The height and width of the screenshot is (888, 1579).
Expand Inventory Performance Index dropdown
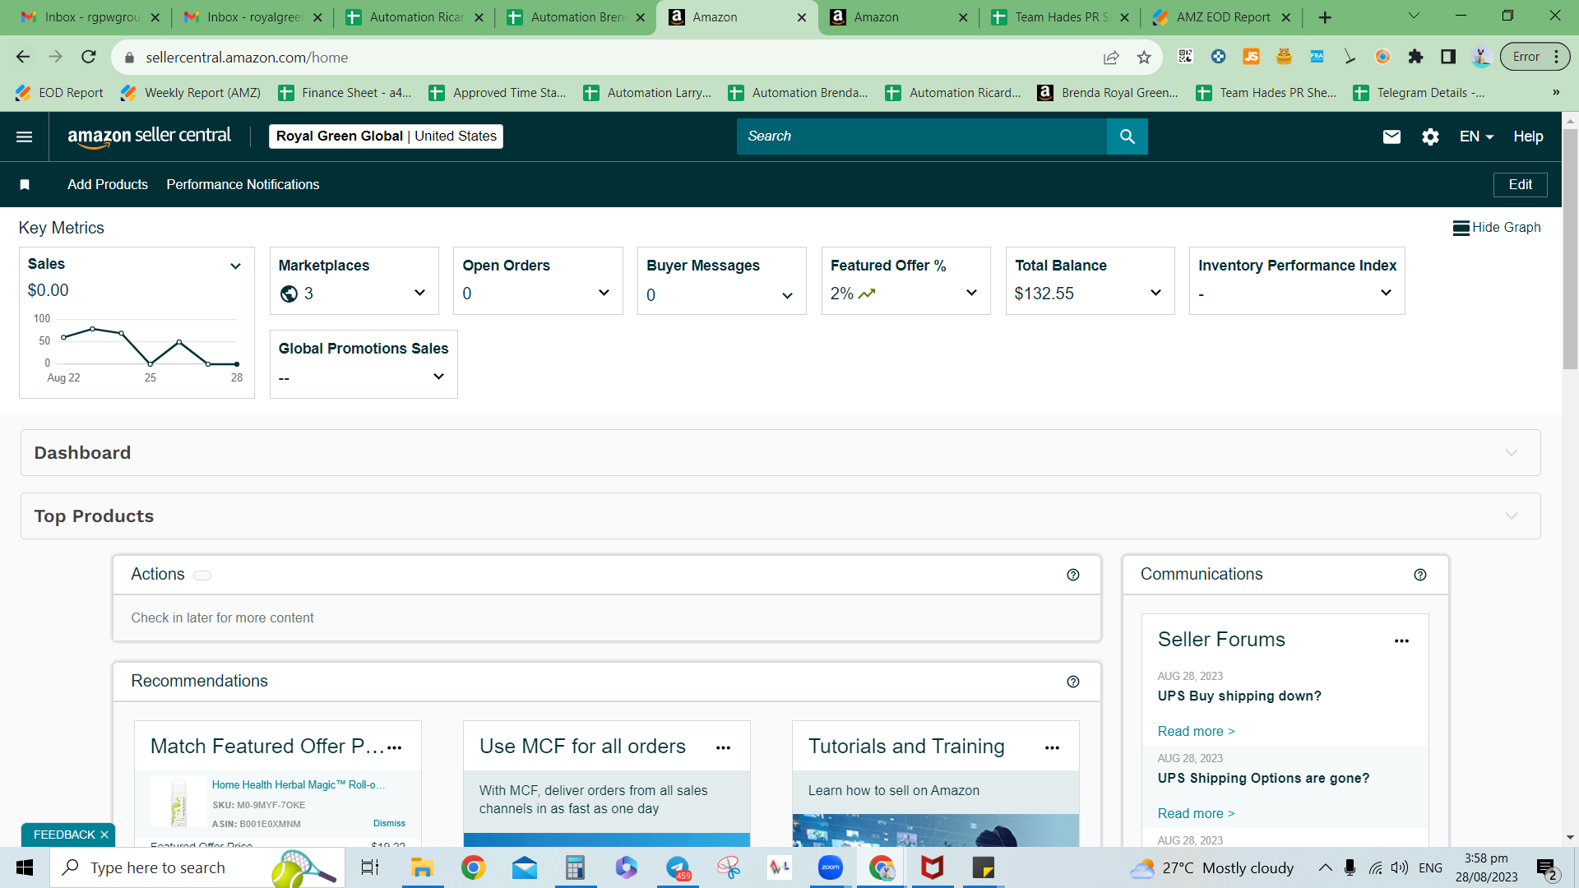(1386, 293)
